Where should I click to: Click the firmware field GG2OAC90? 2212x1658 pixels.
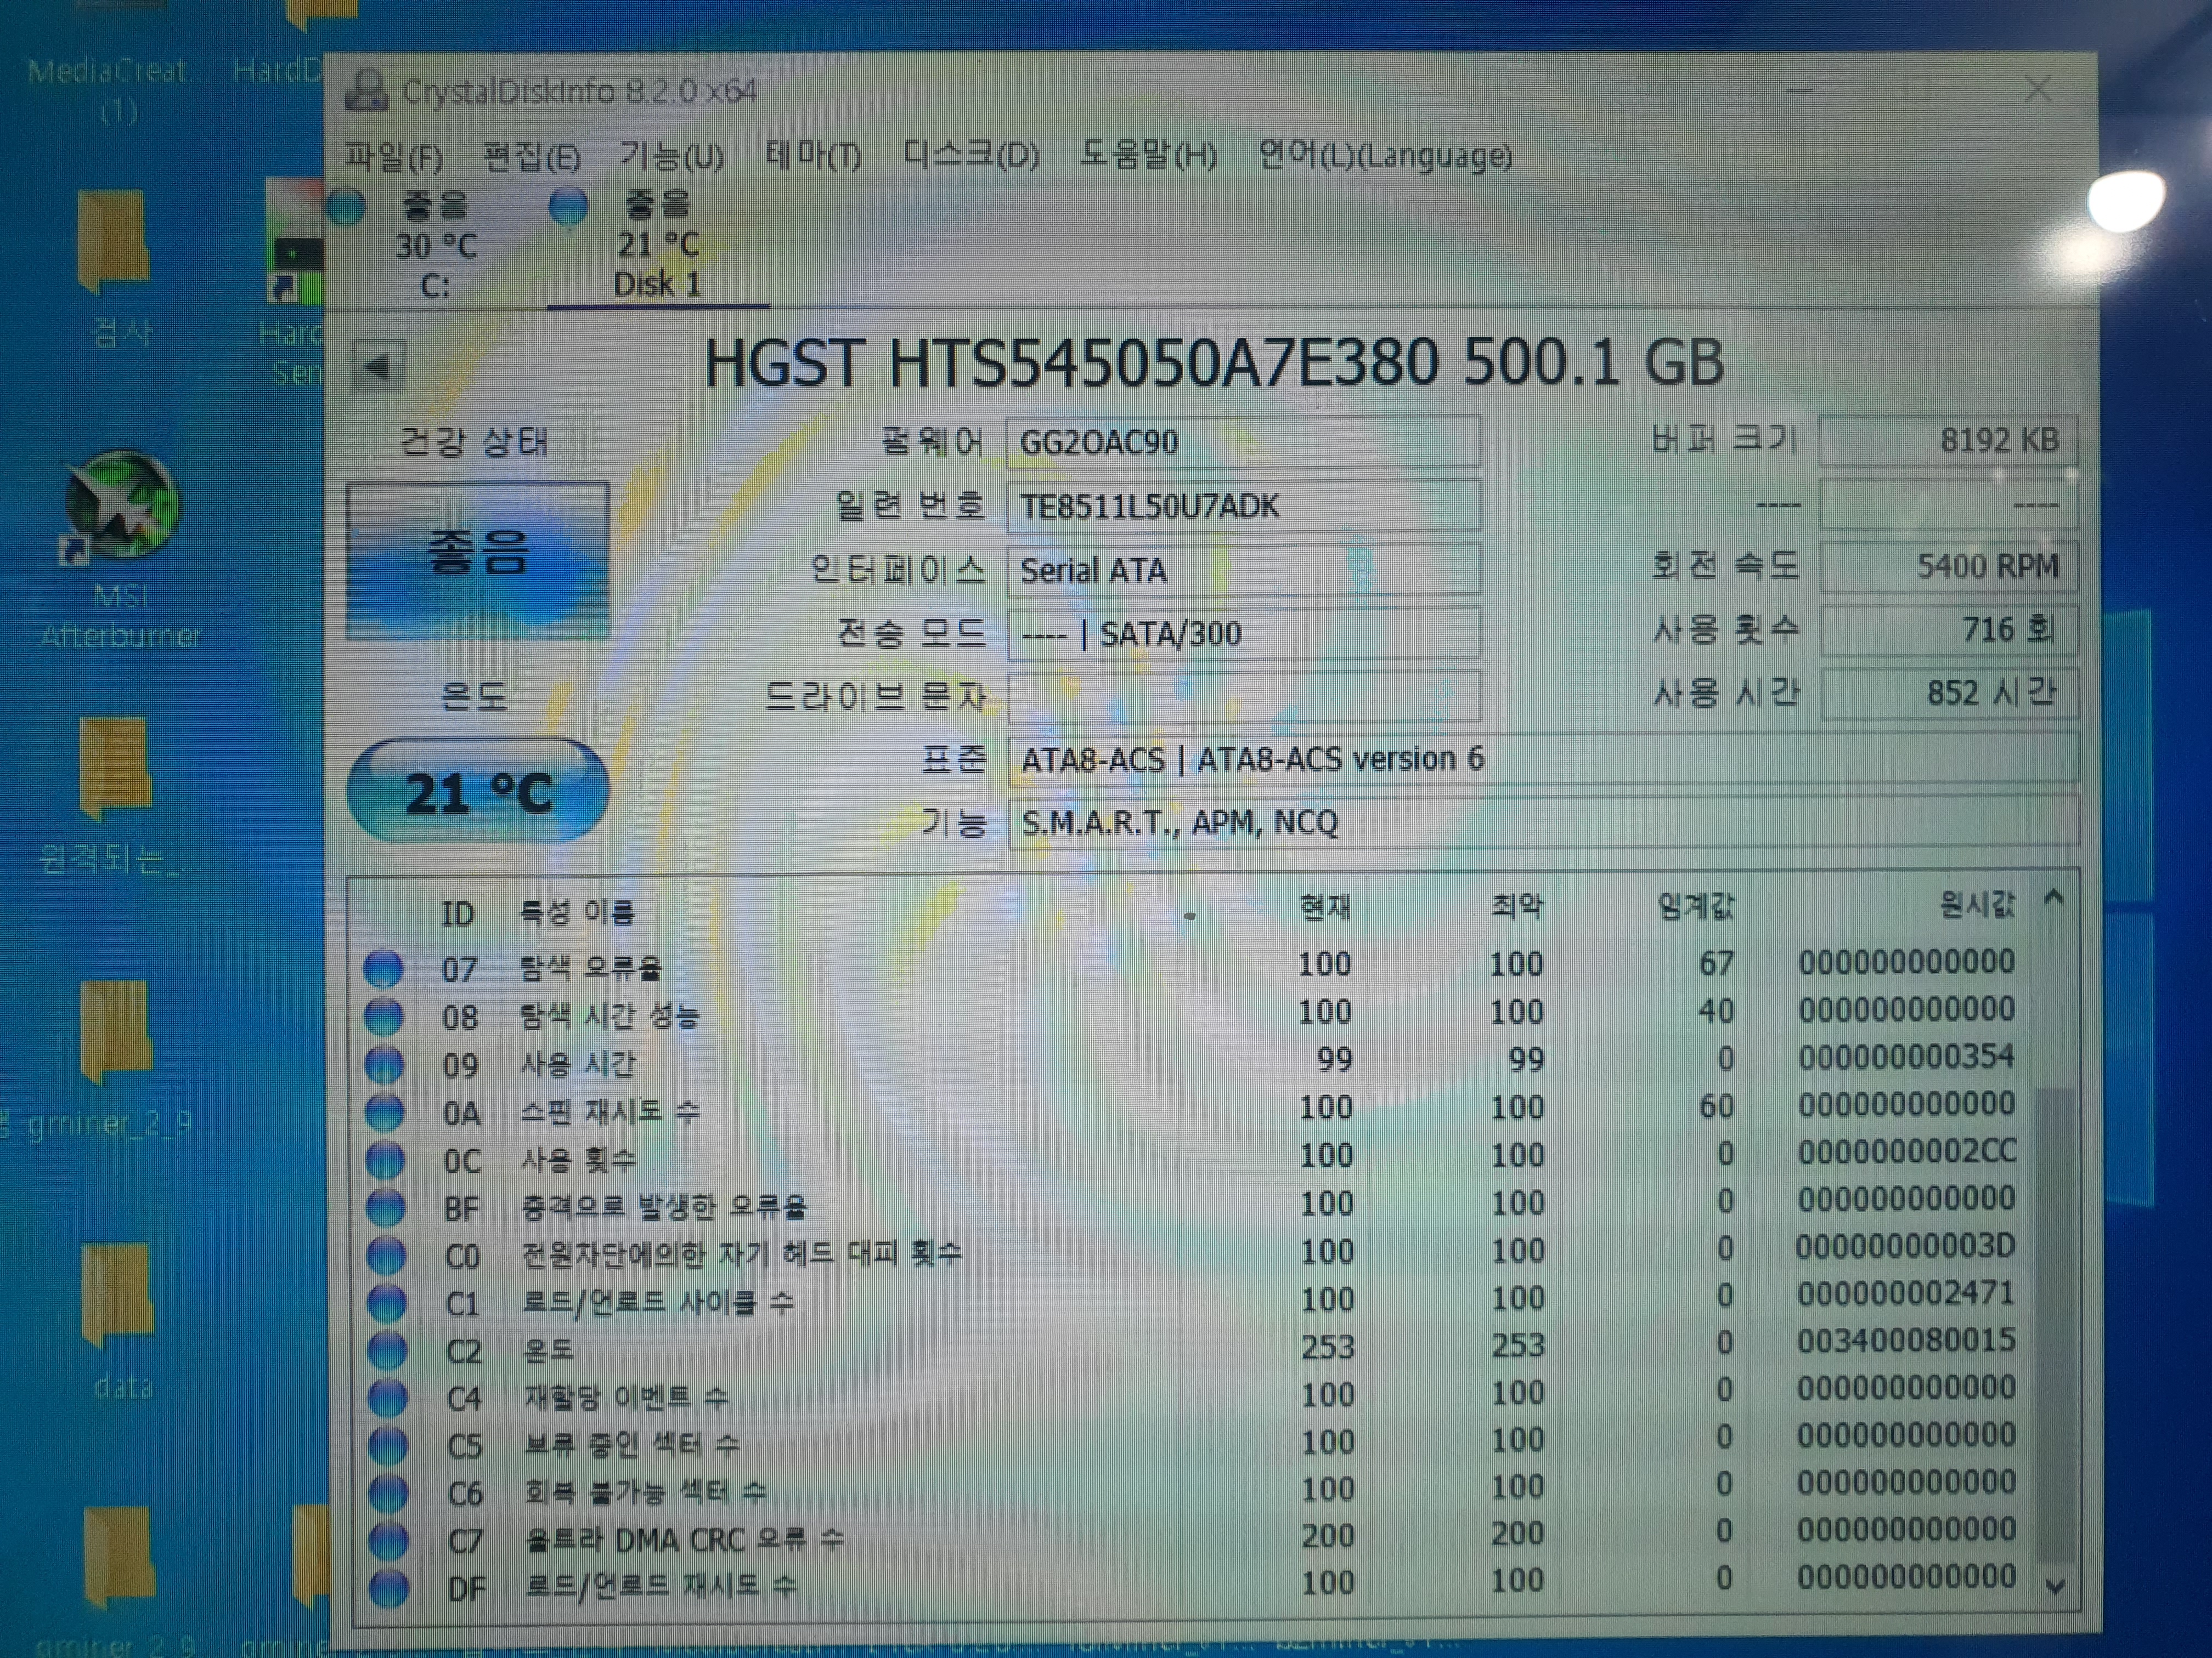pyautogui.click(x=1243, y=442)
